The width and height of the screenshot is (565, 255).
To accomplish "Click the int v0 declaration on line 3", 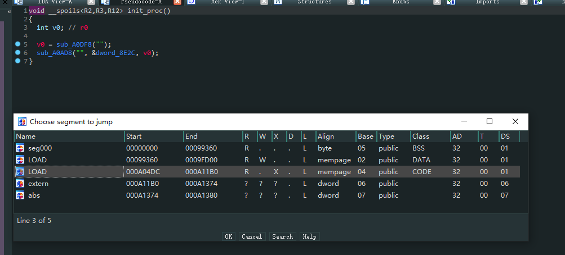I will [51, 28].
